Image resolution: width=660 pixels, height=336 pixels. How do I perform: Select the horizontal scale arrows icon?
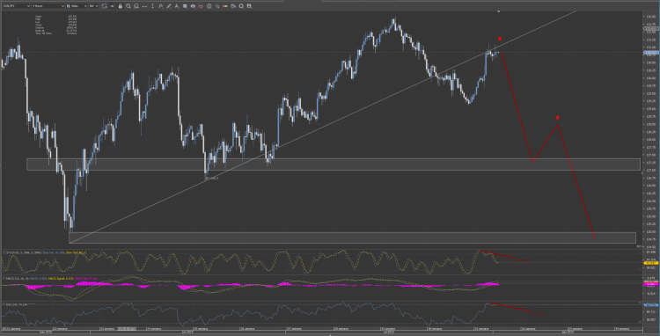145,6
